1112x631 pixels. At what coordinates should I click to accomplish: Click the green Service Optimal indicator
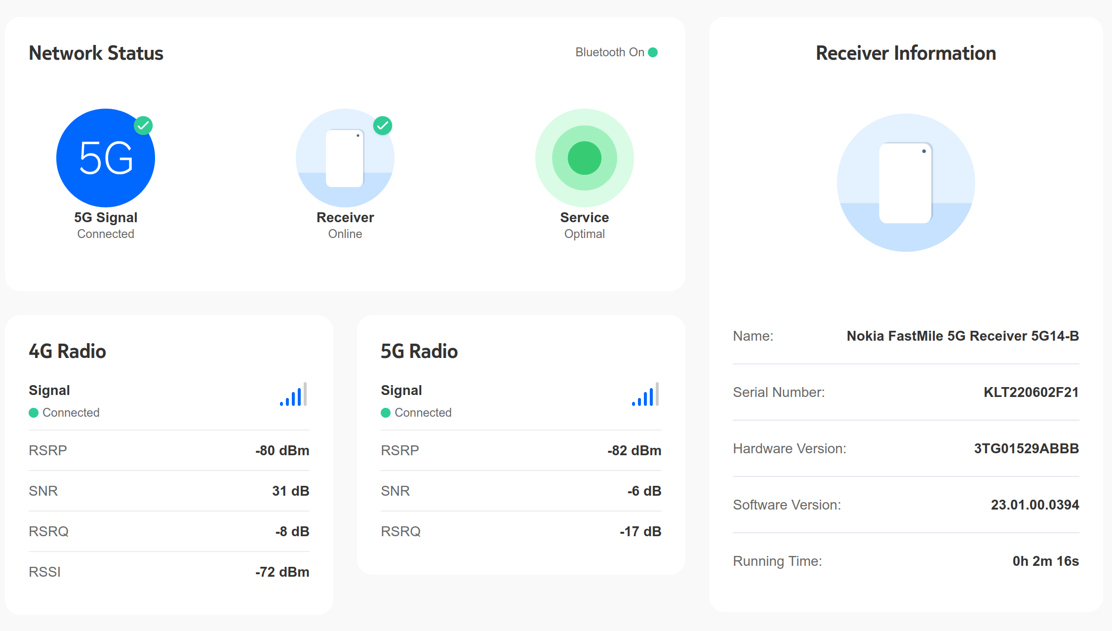pyautogui.click(x=584, y=158)
